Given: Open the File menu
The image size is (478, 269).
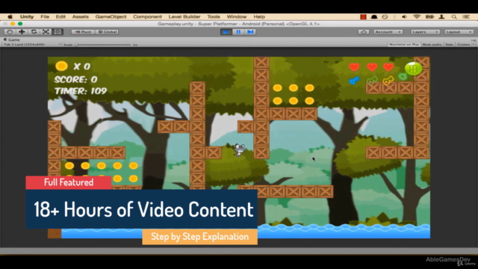Looking at the screenshot, I should pos(45,16).
